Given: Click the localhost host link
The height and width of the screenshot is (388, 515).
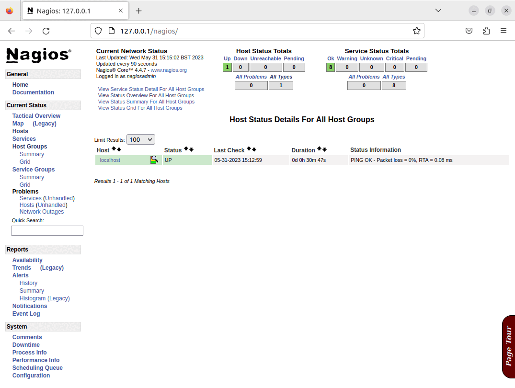Looking at the screenshot, I should pyautogui.click(x=111, y=160).
